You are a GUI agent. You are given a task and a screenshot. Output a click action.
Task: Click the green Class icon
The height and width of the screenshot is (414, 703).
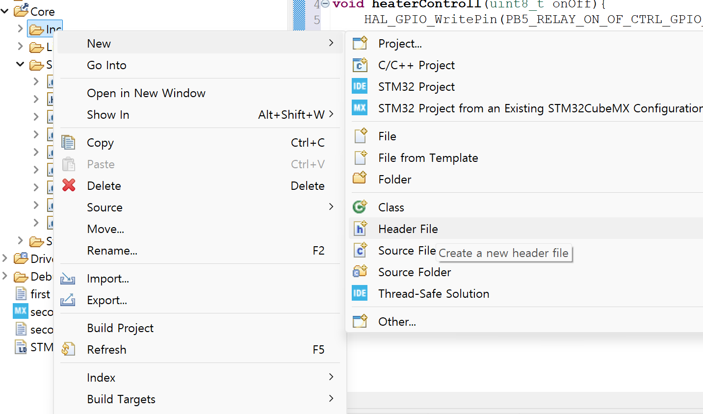click(360, 207)
